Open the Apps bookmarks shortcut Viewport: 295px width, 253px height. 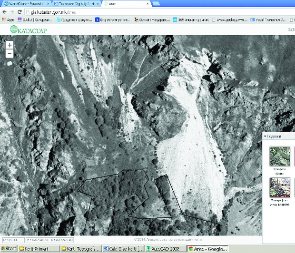8,20
